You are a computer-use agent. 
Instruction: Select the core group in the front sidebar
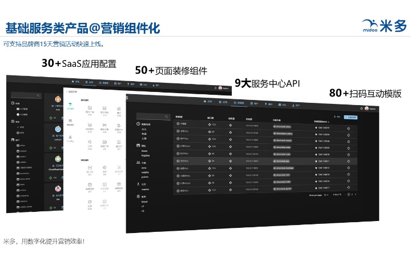tap(144, 167)
